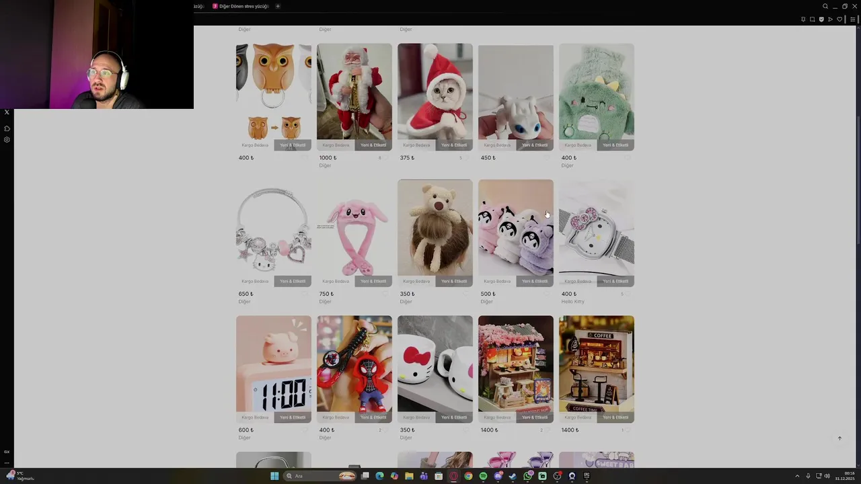Click 'Diğer' link under the 650 ₺ bracelet
Image resolution: width=861 pixels, height=484 pixels.
click(x=244, y=302)
